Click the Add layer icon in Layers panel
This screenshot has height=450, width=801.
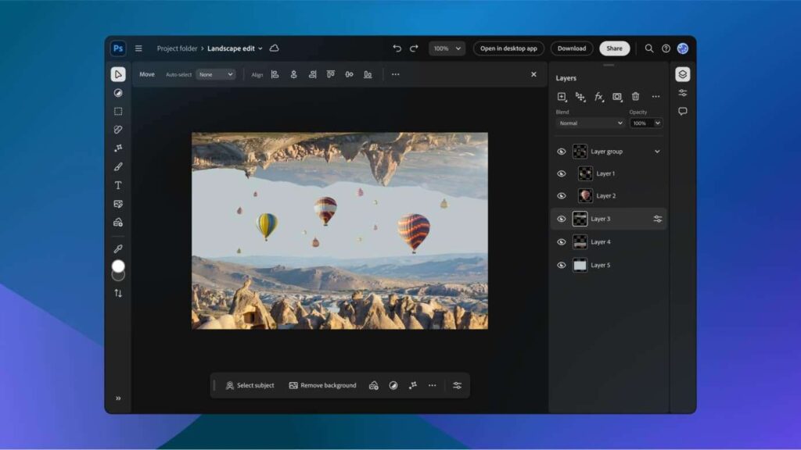point(561,97)
